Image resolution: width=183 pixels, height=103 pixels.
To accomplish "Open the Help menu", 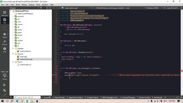I will tap(52, 5).
